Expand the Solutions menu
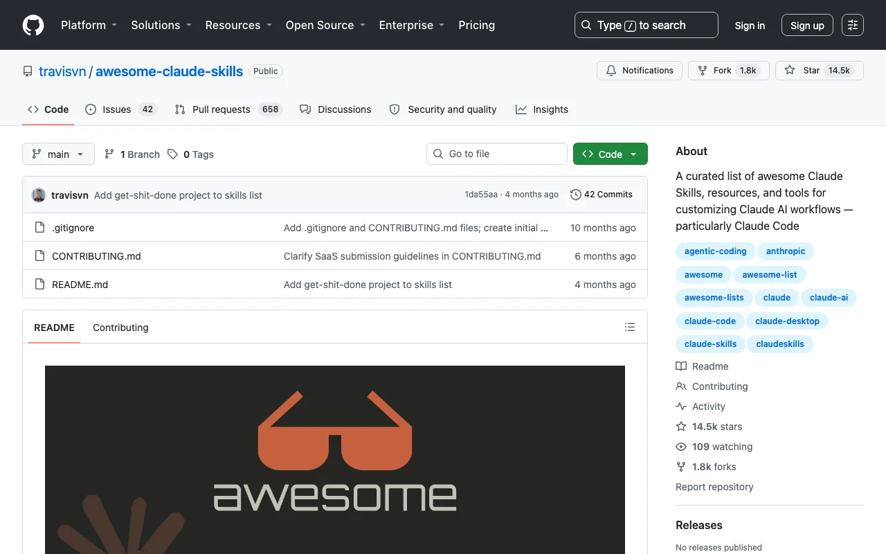The width and height of the screenshot is (886, 554). pyautogui.click(x=161, y=25)
